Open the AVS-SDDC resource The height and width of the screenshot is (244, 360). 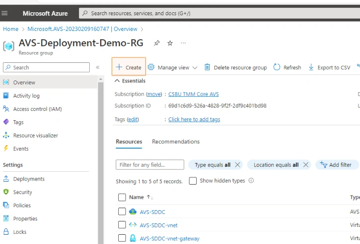(x=153, y=212)
